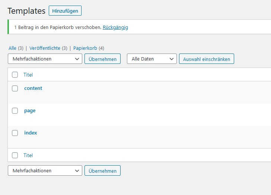This screenshot has width=271, height=195.
Task: Sort by Titel column header
Action: 28,75
